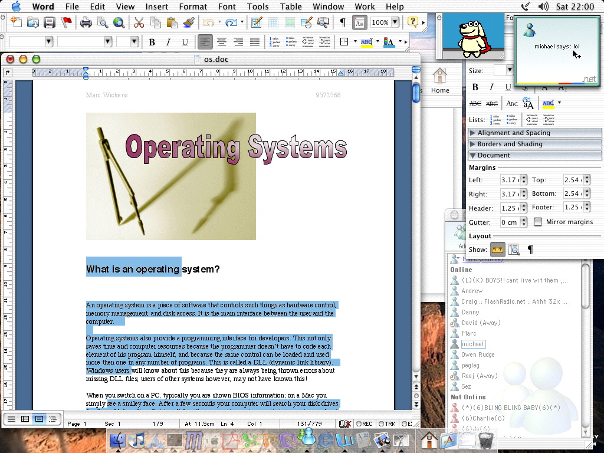The width and height of the screenshot is (604, 453).
Task: Expand the Alignment and Spacing section
Action: coord(513,133)
